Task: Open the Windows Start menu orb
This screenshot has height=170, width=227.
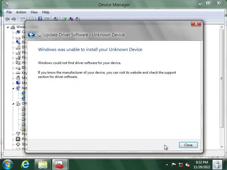Action: [x=8, y=165]
